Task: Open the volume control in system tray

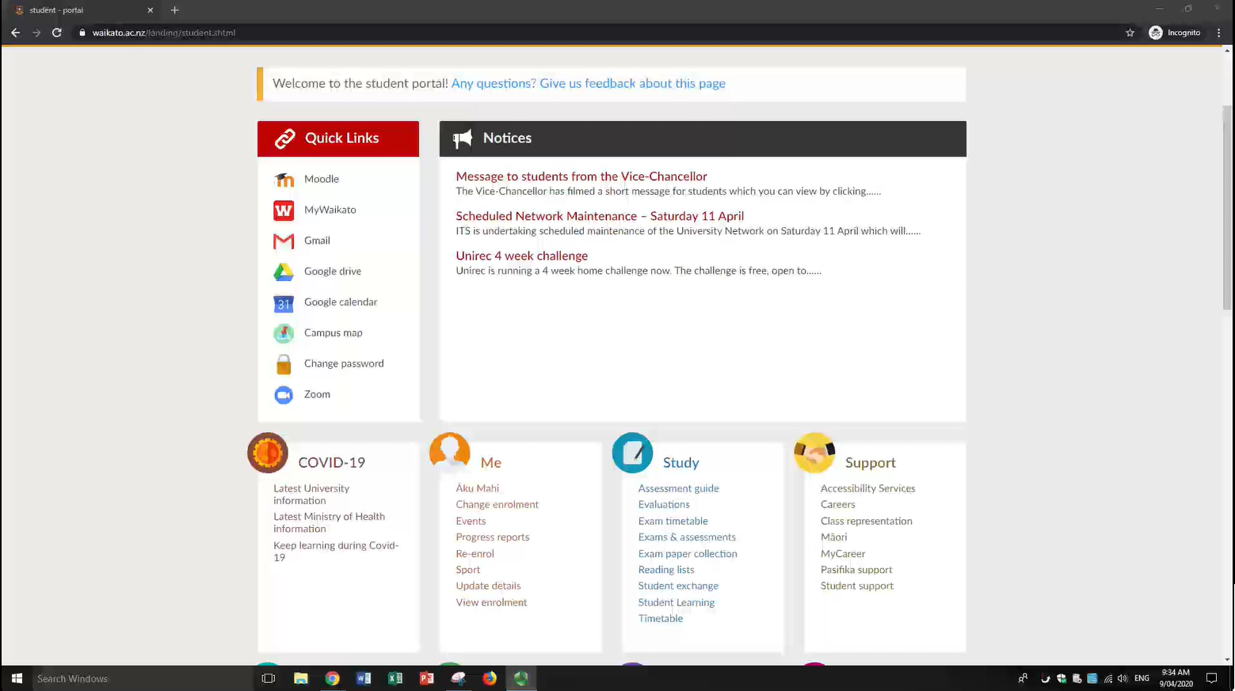Action: (x=1123, y=678)
